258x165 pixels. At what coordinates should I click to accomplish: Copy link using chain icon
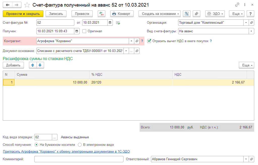[x=237, y=5]
